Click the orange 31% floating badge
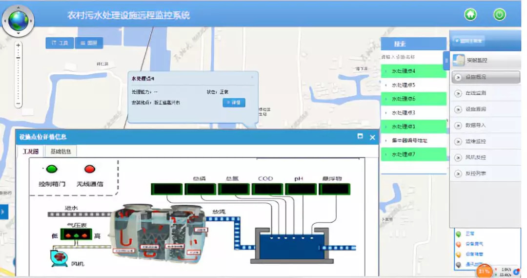This screenshot has width=527, height=278. [x=485, y=271]
